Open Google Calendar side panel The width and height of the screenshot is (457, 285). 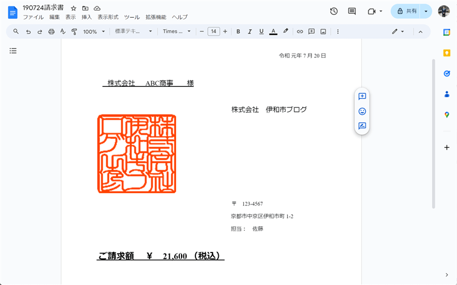tap(447, 33)
